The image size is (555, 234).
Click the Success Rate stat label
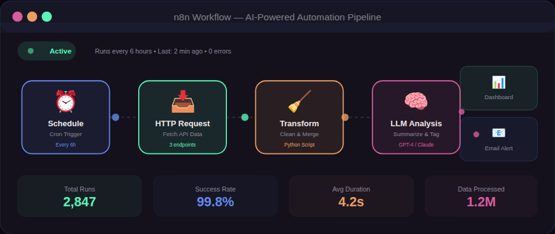click(215, 189)
